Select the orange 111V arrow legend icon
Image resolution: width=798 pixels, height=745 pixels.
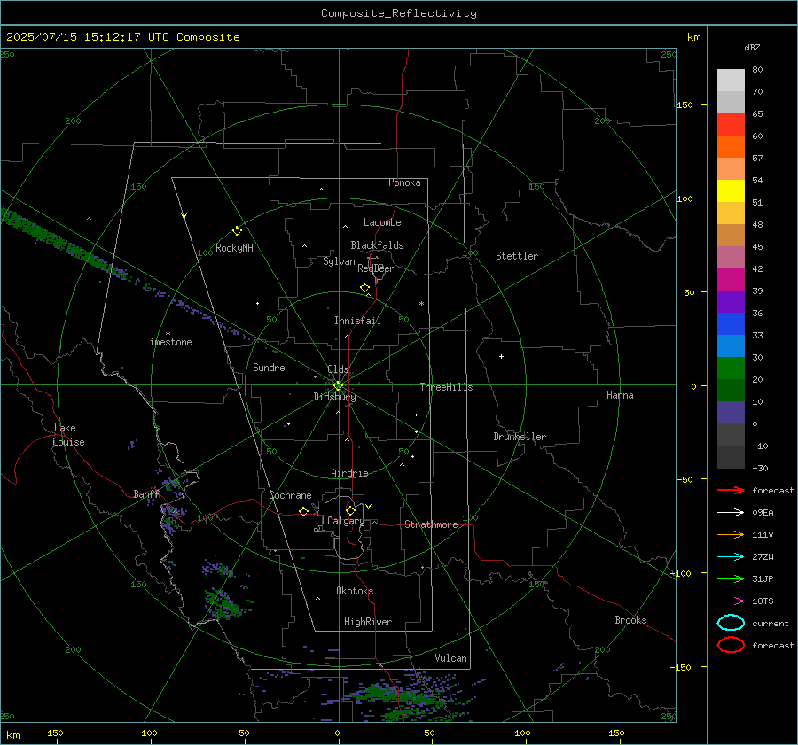(731, 534)
